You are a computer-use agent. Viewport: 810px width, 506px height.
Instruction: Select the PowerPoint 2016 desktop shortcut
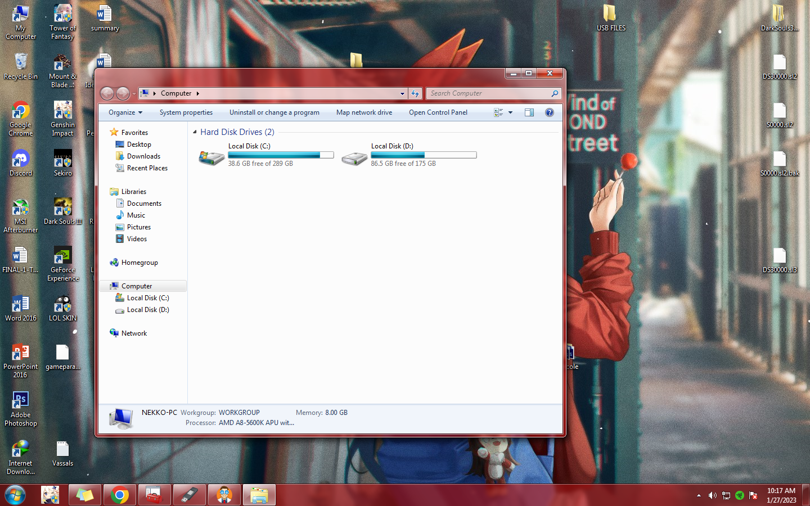click(21, 361)
